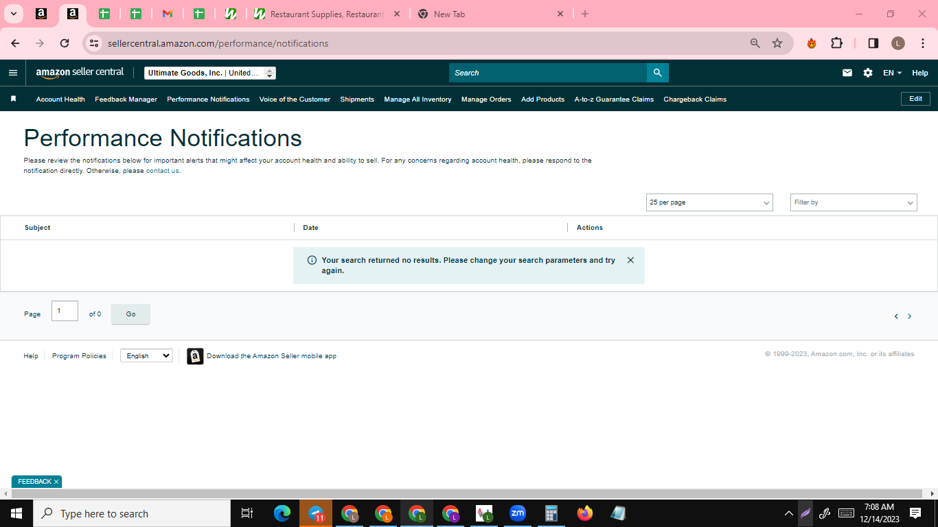Open a new browser tab
The width and height of the screenshot is (938, 527).
point(585,14)
